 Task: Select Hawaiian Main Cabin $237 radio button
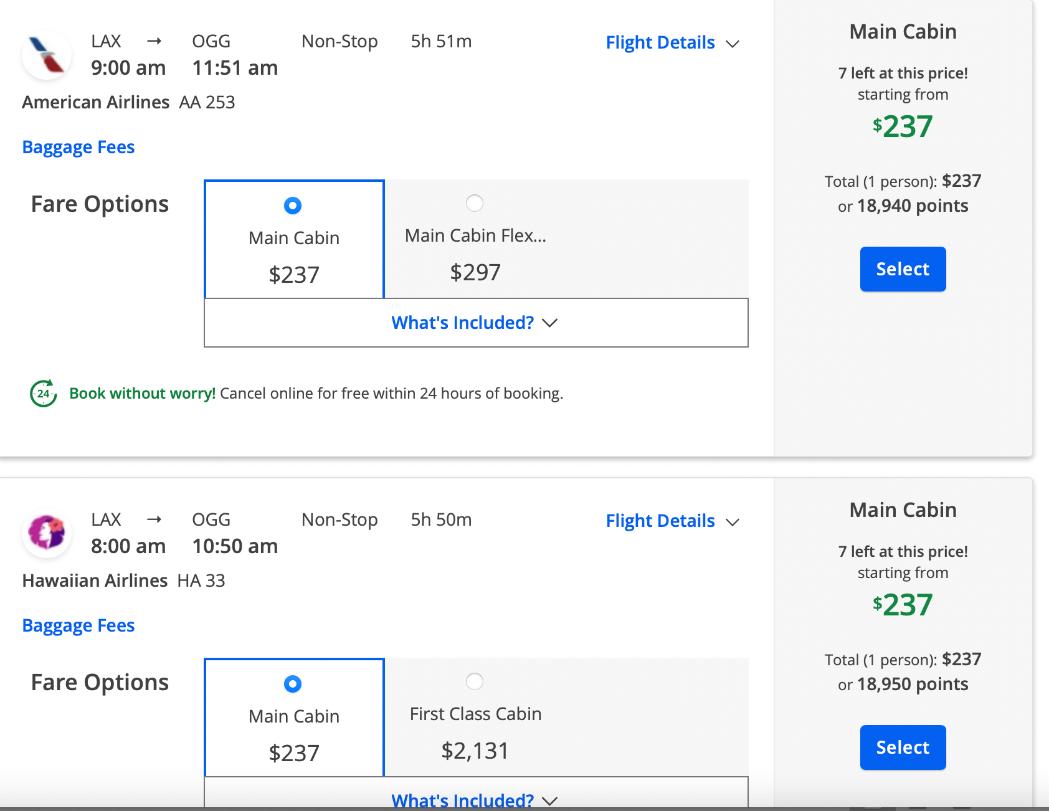coord(293,684)
